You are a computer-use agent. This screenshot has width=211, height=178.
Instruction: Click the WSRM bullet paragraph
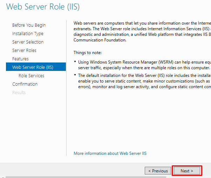coord(144,65)
